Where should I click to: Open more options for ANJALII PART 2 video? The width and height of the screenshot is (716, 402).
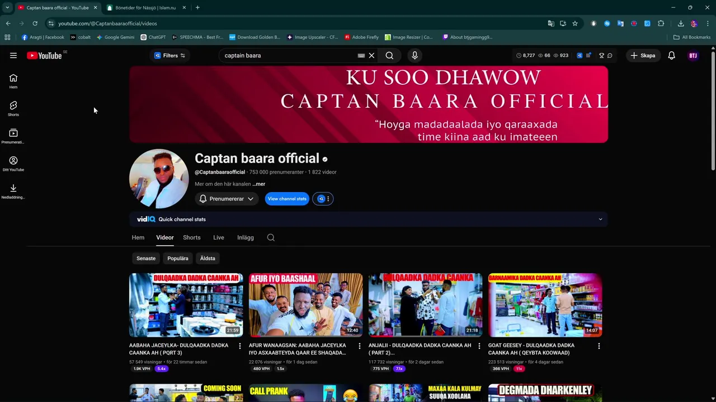(479, 346)
